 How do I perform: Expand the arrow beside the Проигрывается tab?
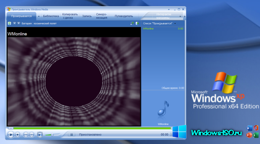click(39, 16)
